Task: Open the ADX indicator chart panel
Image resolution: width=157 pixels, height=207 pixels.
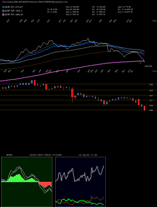Action: coord(80,182)
